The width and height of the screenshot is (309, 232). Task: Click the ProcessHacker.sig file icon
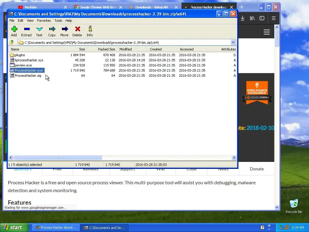[x=12, y=75]
